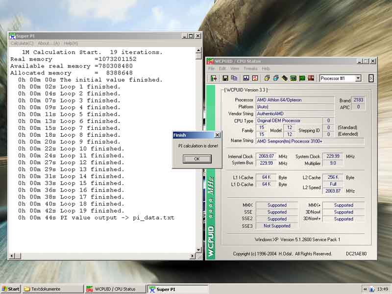Click the System Bus value 229.99
The image size is (392, 294).
click(x=266, y=163)
